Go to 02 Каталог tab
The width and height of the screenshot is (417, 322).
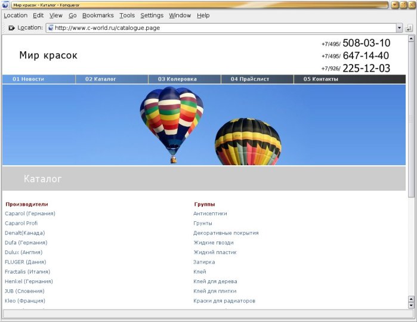coord(112,79)
